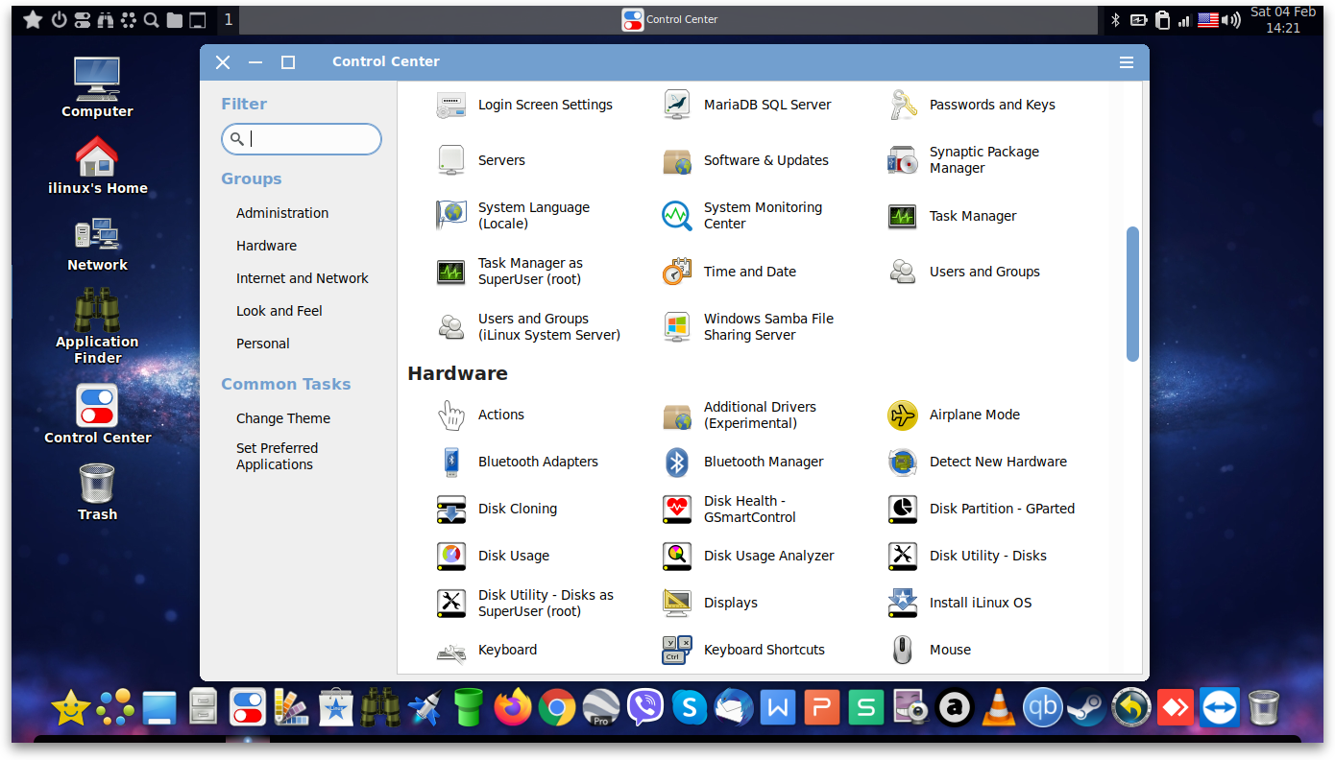Open Software & Updates
Image resolution: width=1335 pixels, height=760 pixels.
click(x=746, y=160)
